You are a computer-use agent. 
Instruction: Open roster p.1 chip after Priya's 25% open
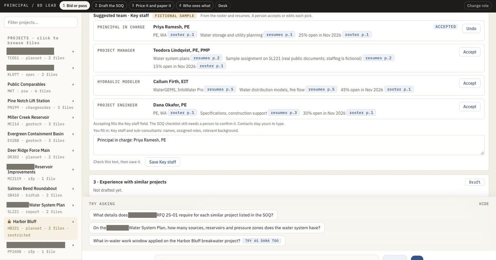[357, 35]
